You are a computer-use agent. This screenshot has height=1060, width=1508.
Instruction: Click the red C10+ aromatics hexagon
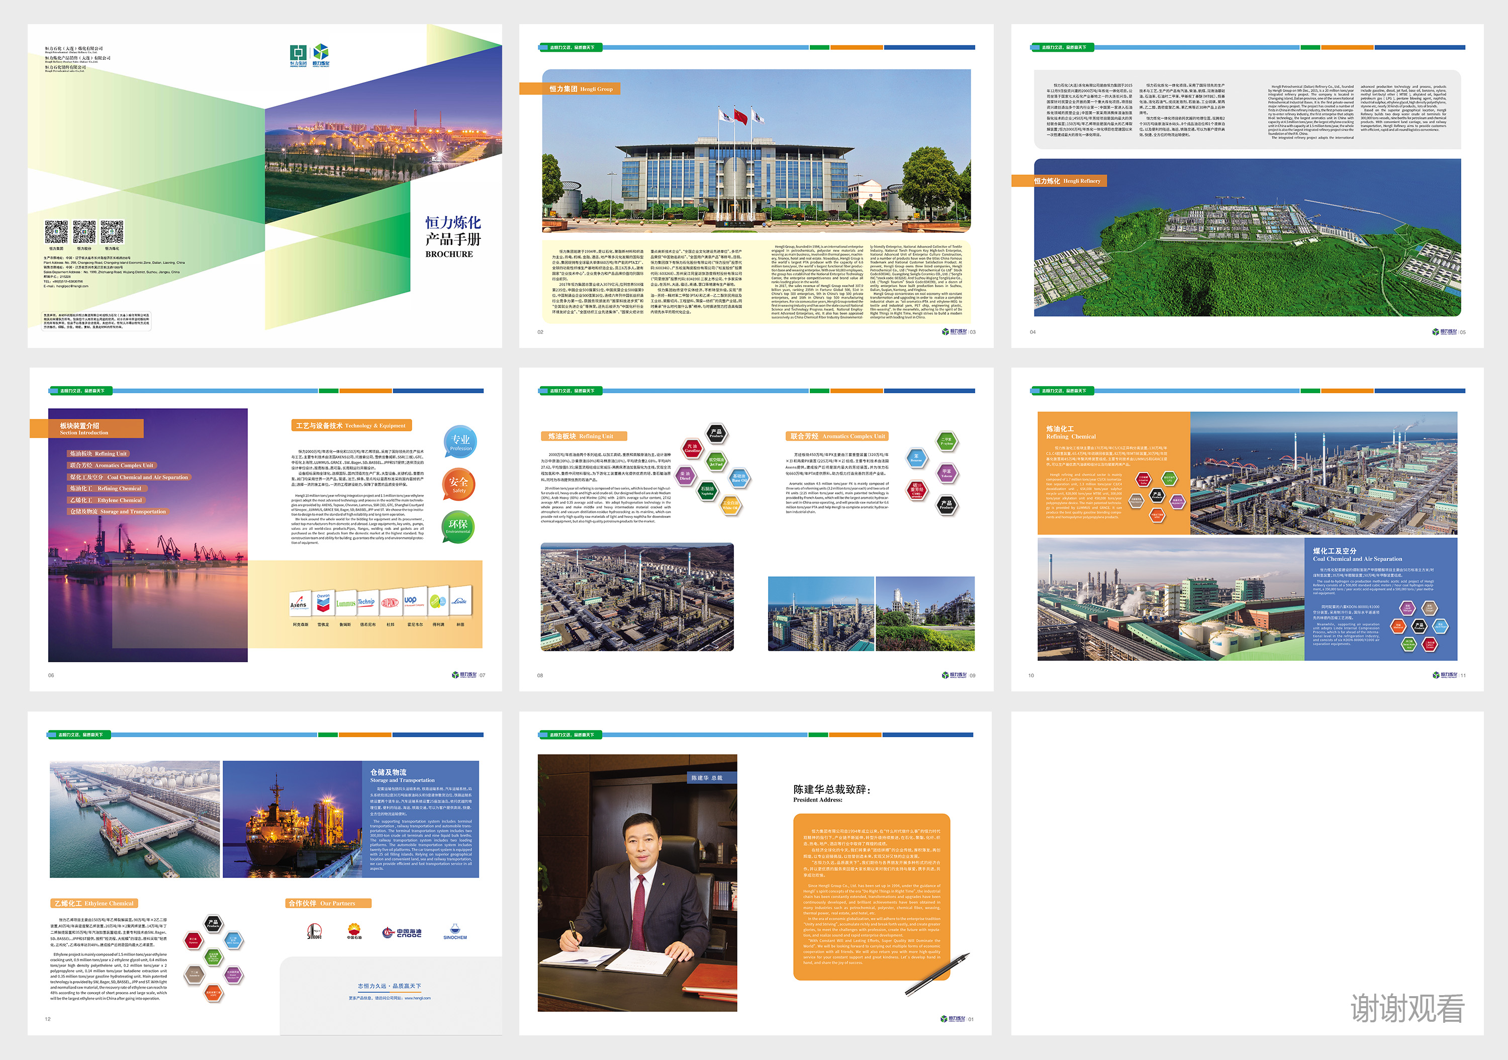917,491
